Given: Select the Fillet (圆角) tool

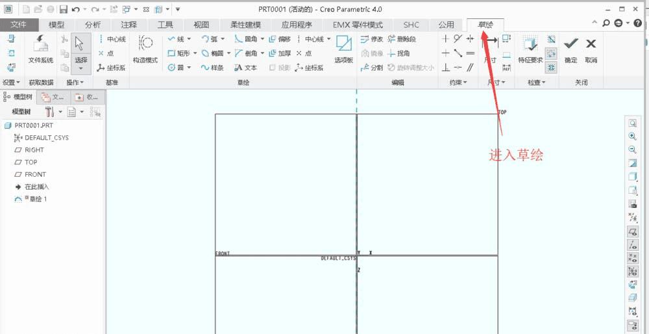Looking at the screenshot, I should pyautogui.click(x=246, y=40).
